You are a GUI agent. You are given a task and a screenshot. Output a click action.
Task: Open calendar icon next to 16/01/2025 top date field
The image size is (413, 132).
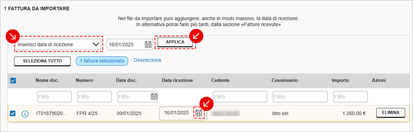[148, 44]
